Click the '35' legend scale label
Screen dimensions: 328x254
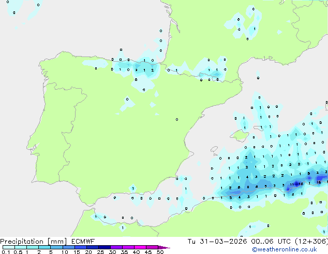tap(124, 252)
